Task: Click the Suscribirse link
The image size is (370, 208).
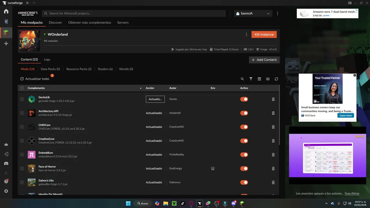Action: click(352, 194)
